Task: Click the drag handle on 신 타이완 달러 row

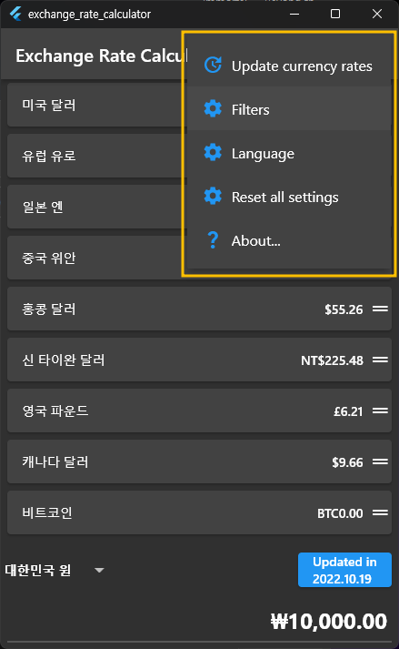Action: point(380,360)
